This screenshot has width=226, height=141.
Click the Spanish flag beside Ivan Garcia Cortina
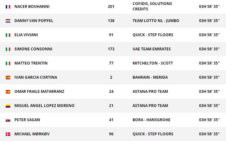pyautogui.click(x=8, y=77)
